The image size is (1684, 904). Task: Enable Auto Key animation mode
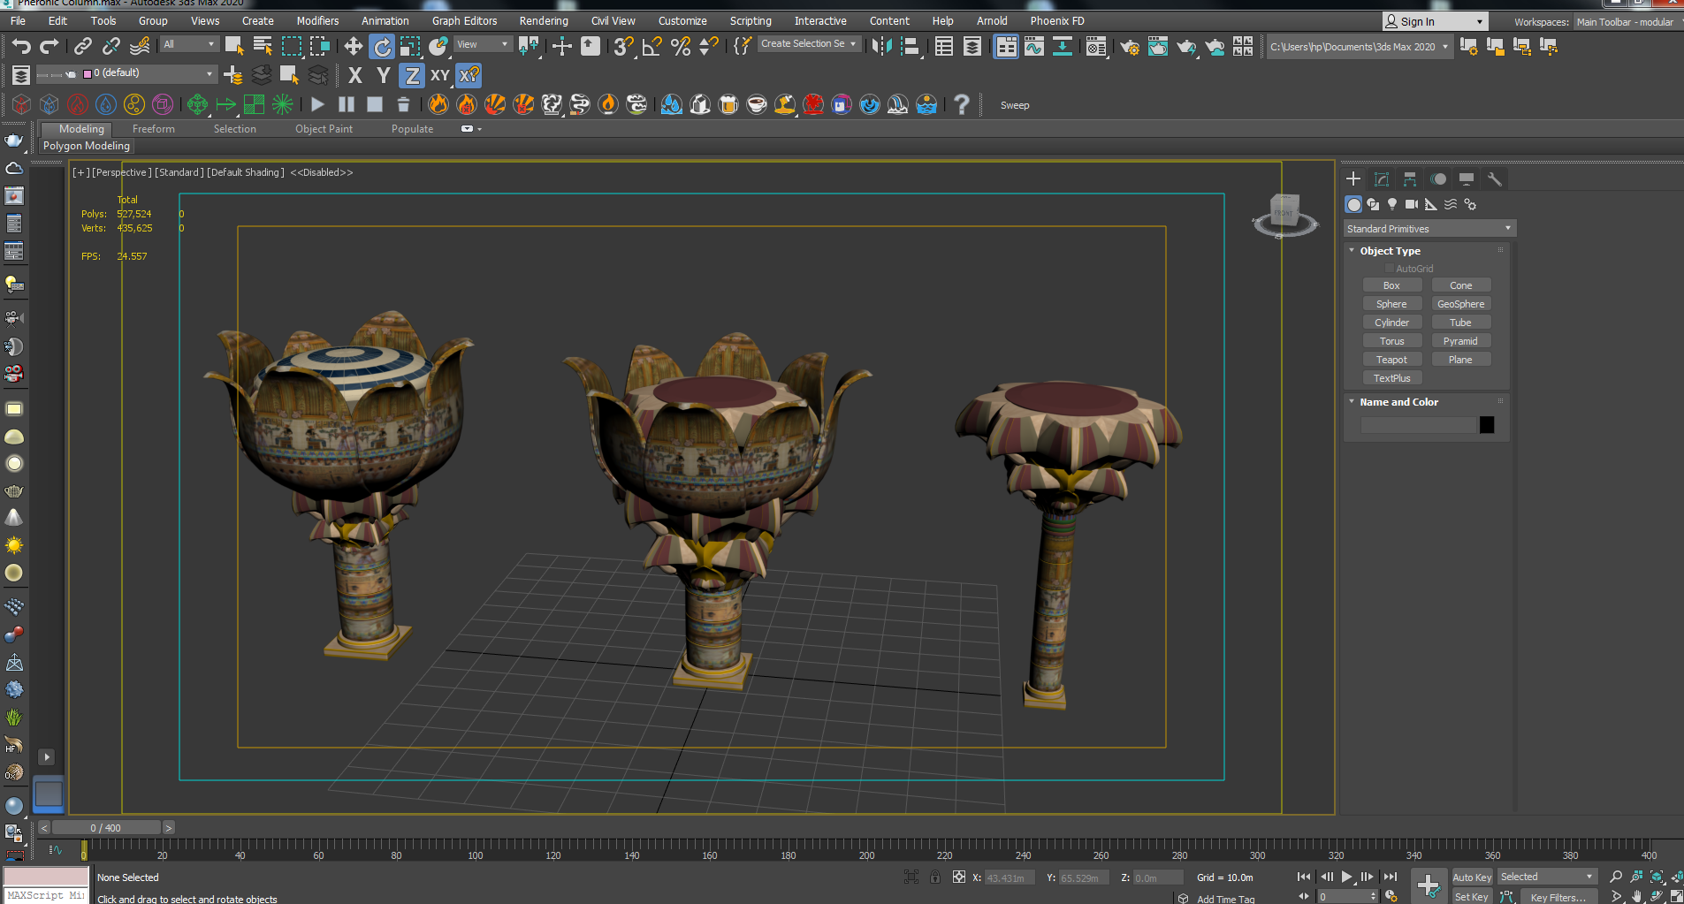point(1471,877)
